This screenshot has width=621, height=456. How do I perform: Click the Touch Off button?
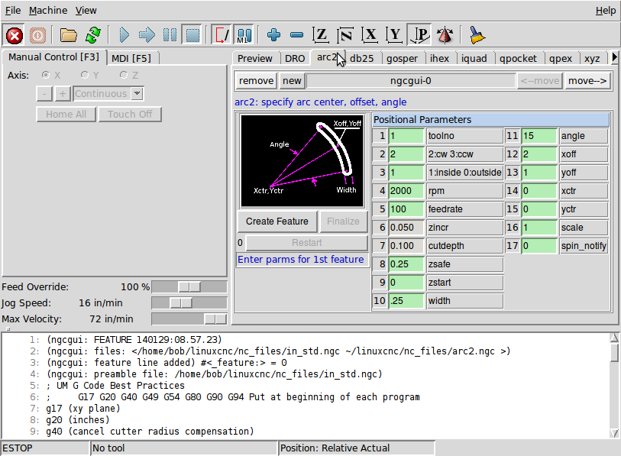point(130,114)
